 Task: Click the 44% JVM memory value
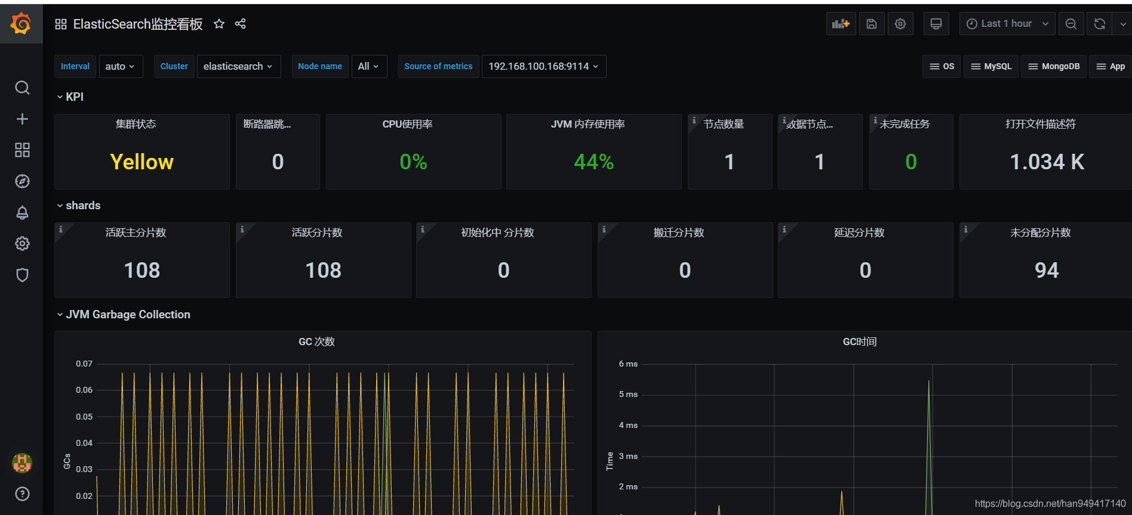pos(594,162)
